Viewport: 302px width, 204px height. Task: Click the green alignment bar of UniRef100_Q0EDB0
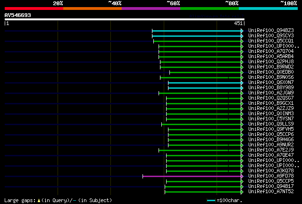205,73
